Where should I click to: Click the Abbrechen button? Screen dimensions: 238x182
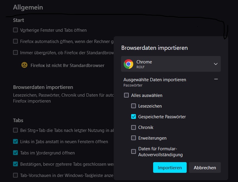[205, 167]
